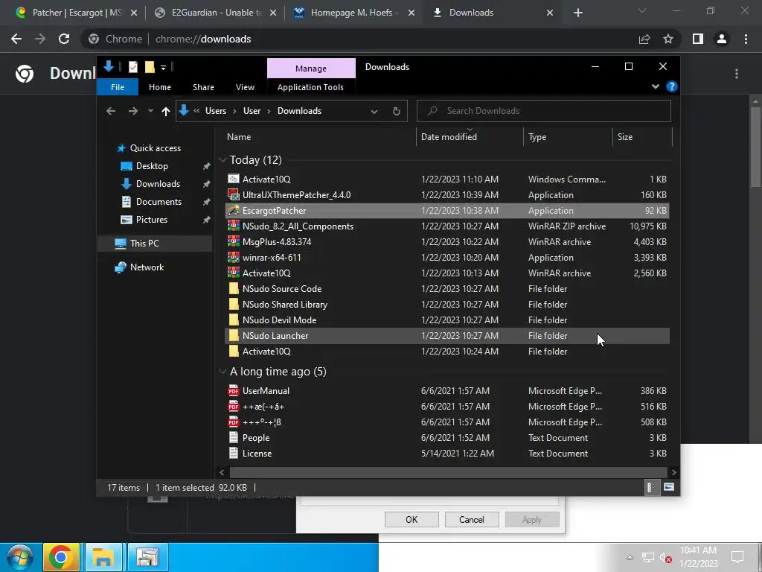
Task: Click the NSudo Source Code folder icon
Action: tap(234, 288)
